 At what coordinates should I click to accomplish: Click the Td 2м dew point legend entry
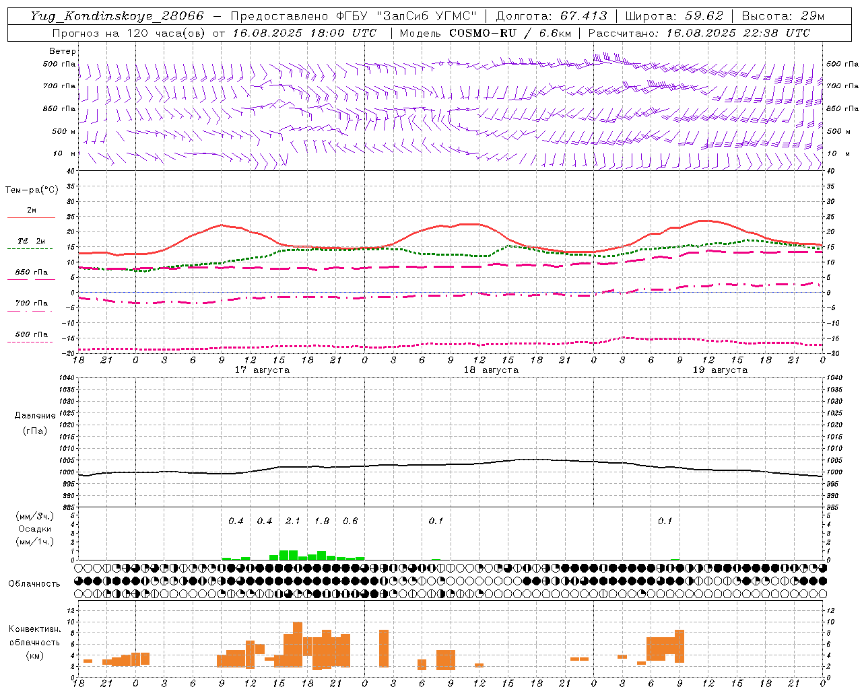coord(32,241)
